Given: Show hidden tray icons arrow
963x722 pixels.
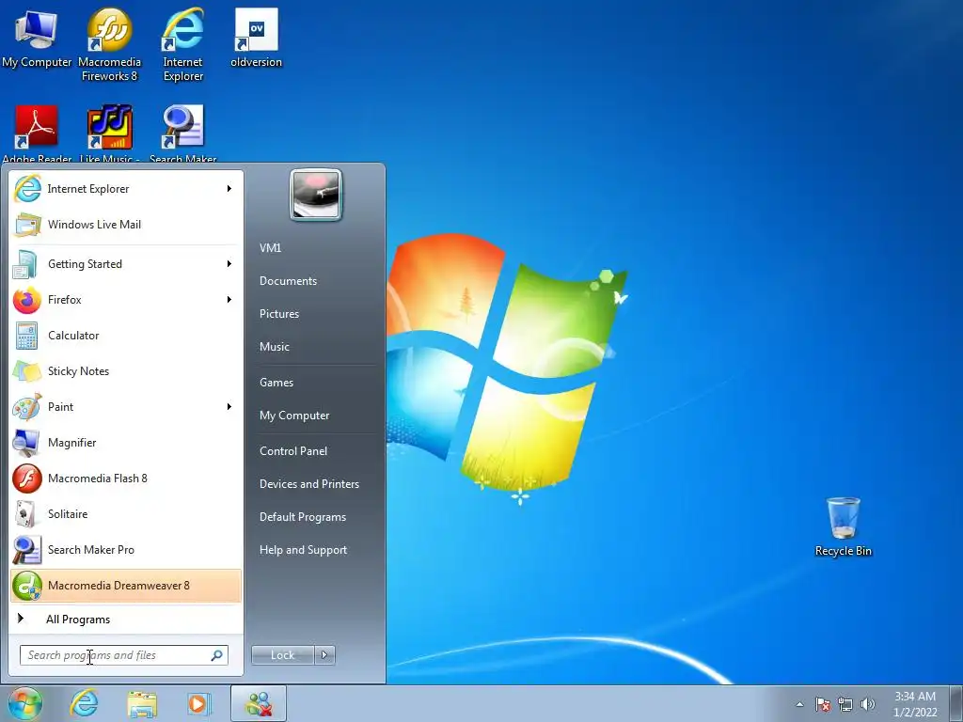Looking at the screenshot, I should tap(799, 704).
